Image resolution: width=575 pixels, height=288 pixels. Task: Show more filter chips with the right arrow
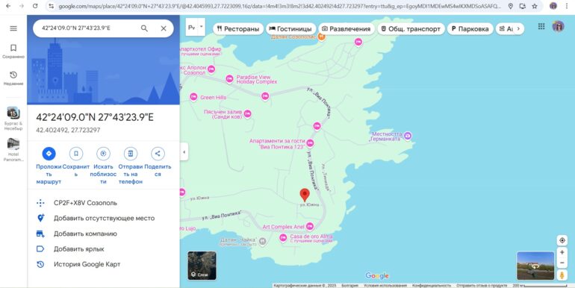518,28
